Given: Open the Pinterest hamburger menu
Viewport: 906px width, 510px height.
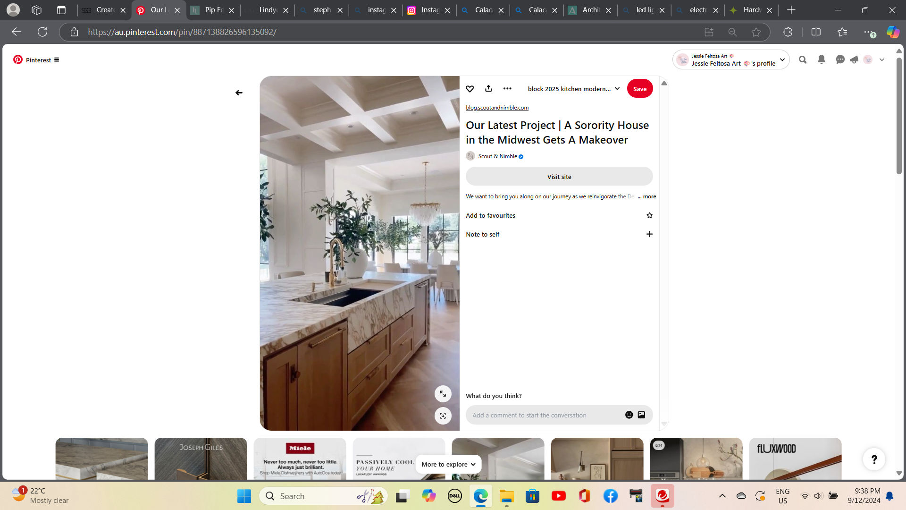Looking at the screenshot, I should point(57,59).
